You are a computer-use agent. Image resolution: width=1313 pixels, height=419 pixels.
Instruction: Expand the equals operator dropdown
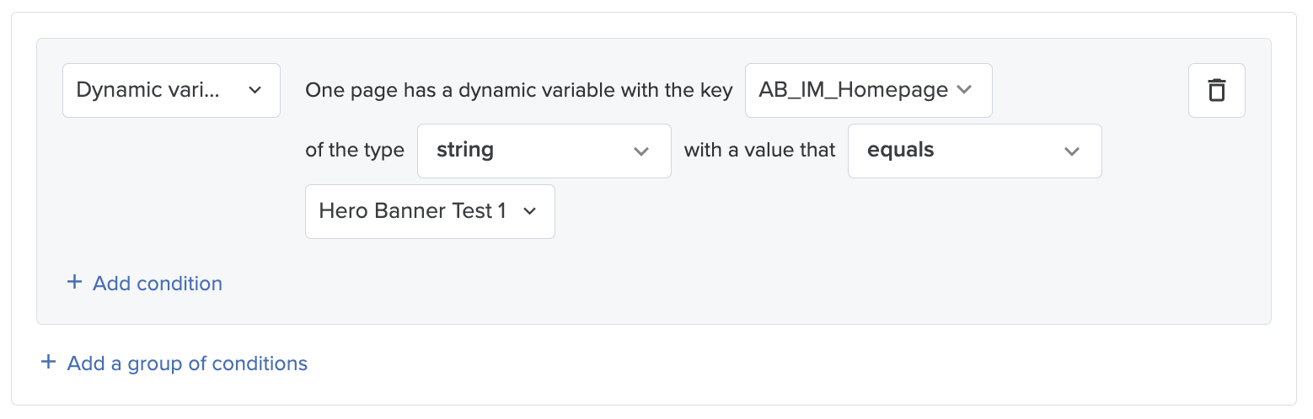pyautogui.click(x=974, y=151)
